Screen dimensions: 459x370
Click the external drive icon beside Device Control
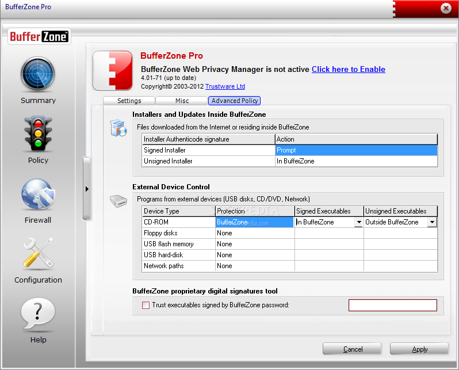click(x=118, y=201)
